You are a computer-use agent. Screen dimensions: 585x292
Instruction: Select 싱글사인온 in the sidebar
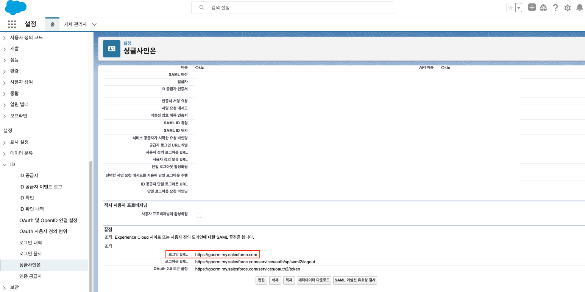30,265
